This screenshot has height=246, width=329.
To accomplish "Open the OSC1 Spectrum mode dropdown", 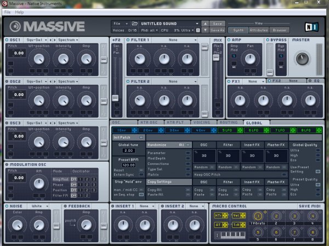I will tap(68, 40).
